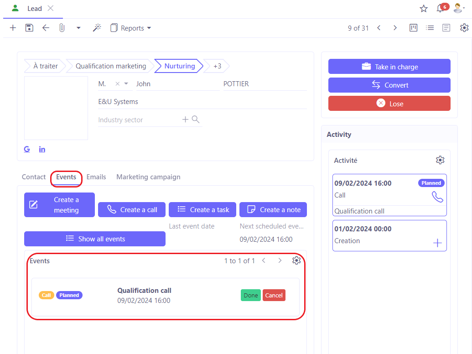Expand the civility M. dropdown arrow
This screenshot has width=472, height=354.
coord(126,84)
